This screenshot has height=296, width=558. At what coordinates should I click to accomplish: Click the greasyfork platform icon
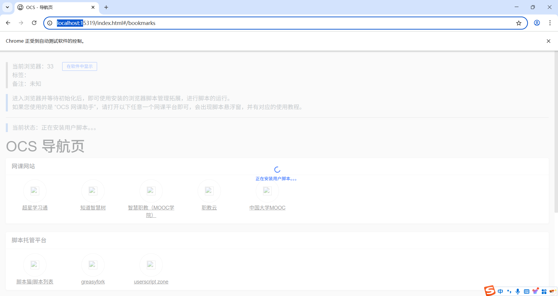(93, 265)
